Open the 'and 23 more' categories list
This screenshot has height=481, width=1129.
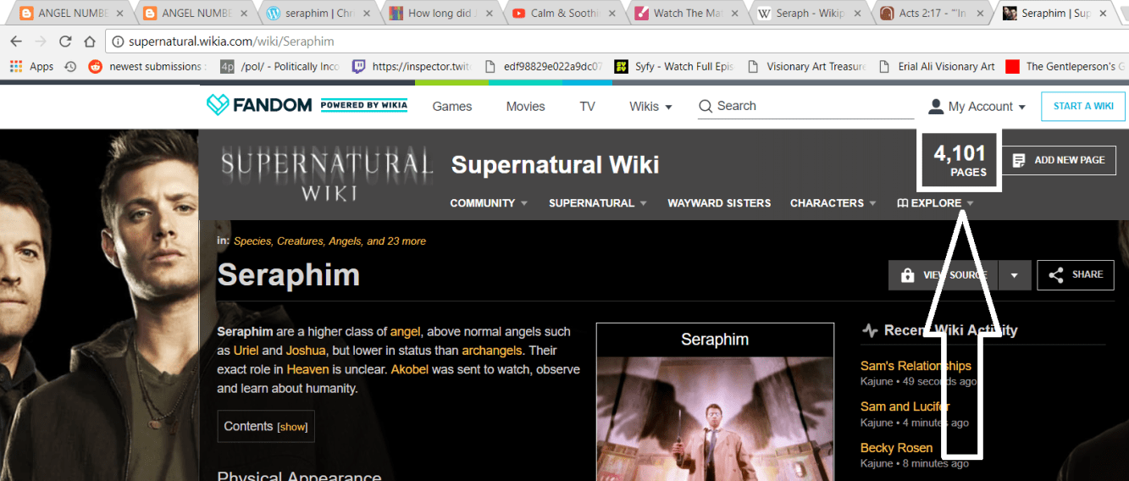coord(396,241)
